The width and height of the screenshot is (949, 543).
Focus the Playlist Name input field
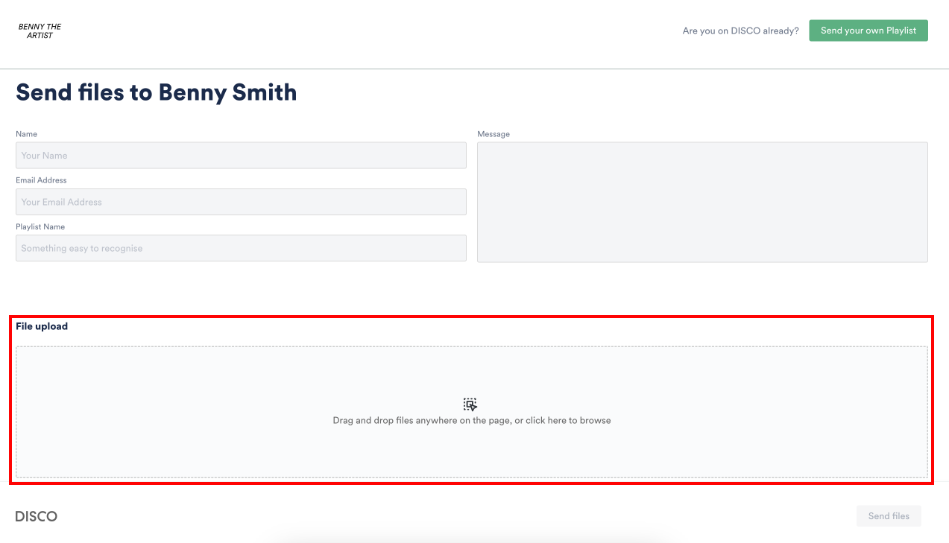tap(241, 248)
